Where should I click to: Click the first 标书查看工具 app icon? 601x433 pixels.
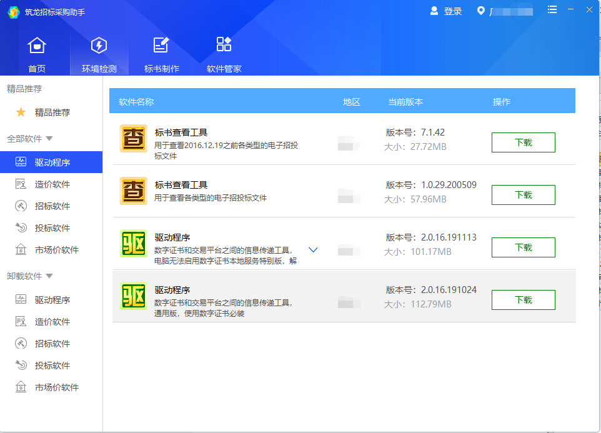pos(133,139)
